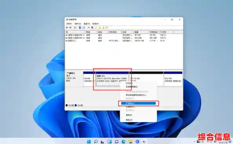Click the last toolbar icon for view settings
Viewport: 233px width, 144px height.
(x=107, y=28)
